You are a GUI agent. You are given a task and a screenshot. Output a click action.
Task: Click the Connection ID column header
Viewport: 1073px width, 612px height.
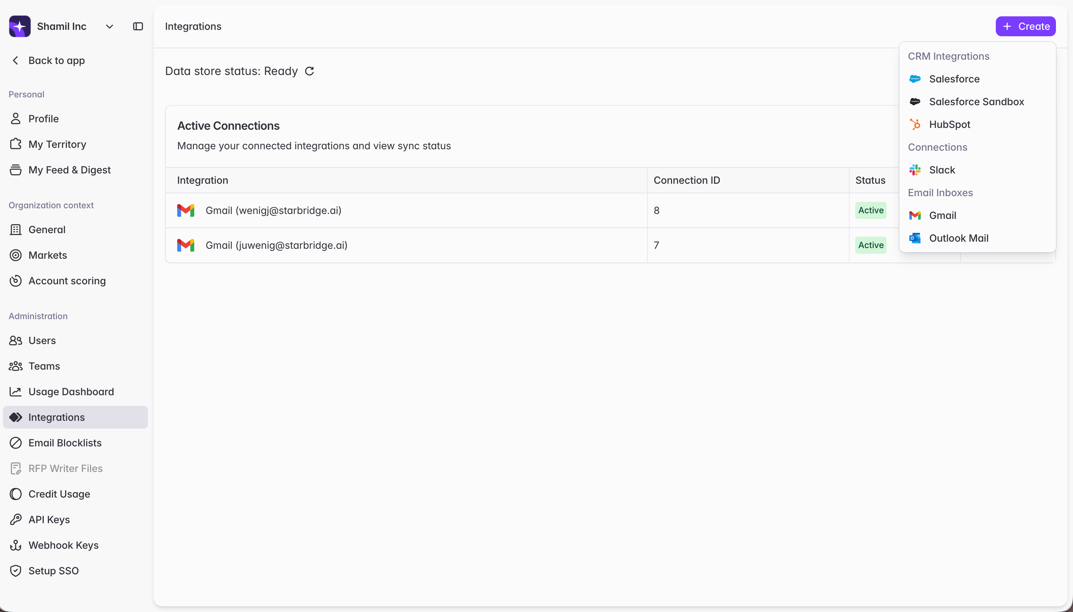(687, 180)
